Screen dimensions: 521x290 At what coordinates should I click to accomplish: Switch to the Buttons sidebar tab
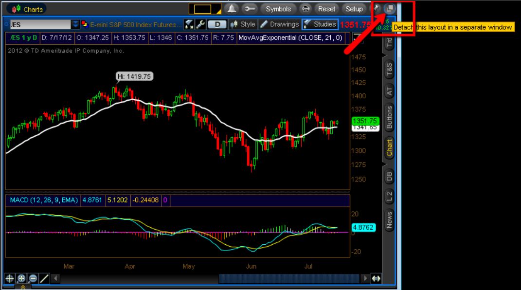coord(389,117)
